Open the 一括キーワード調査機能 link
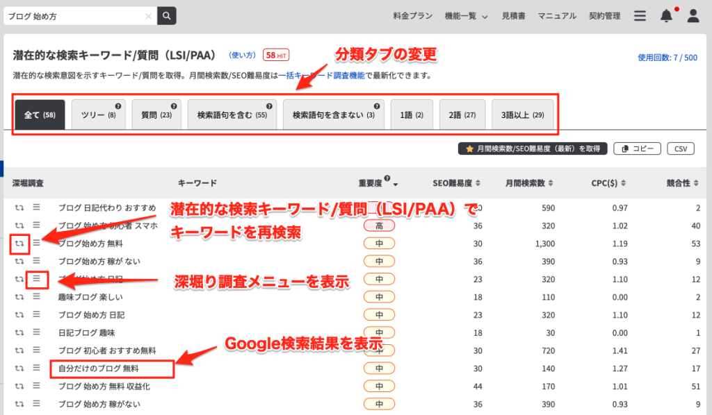The height and width of the screenshot is (415, 712). click(321, 75)
